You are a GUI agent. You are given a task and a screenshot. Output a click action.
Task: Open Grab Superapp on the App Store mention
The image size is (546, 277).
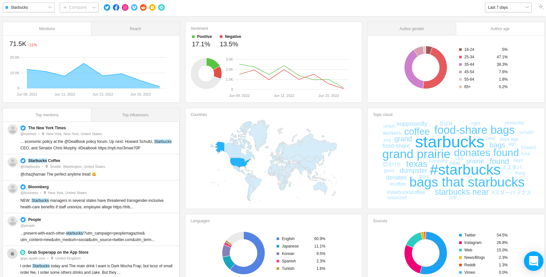point(58,252)
